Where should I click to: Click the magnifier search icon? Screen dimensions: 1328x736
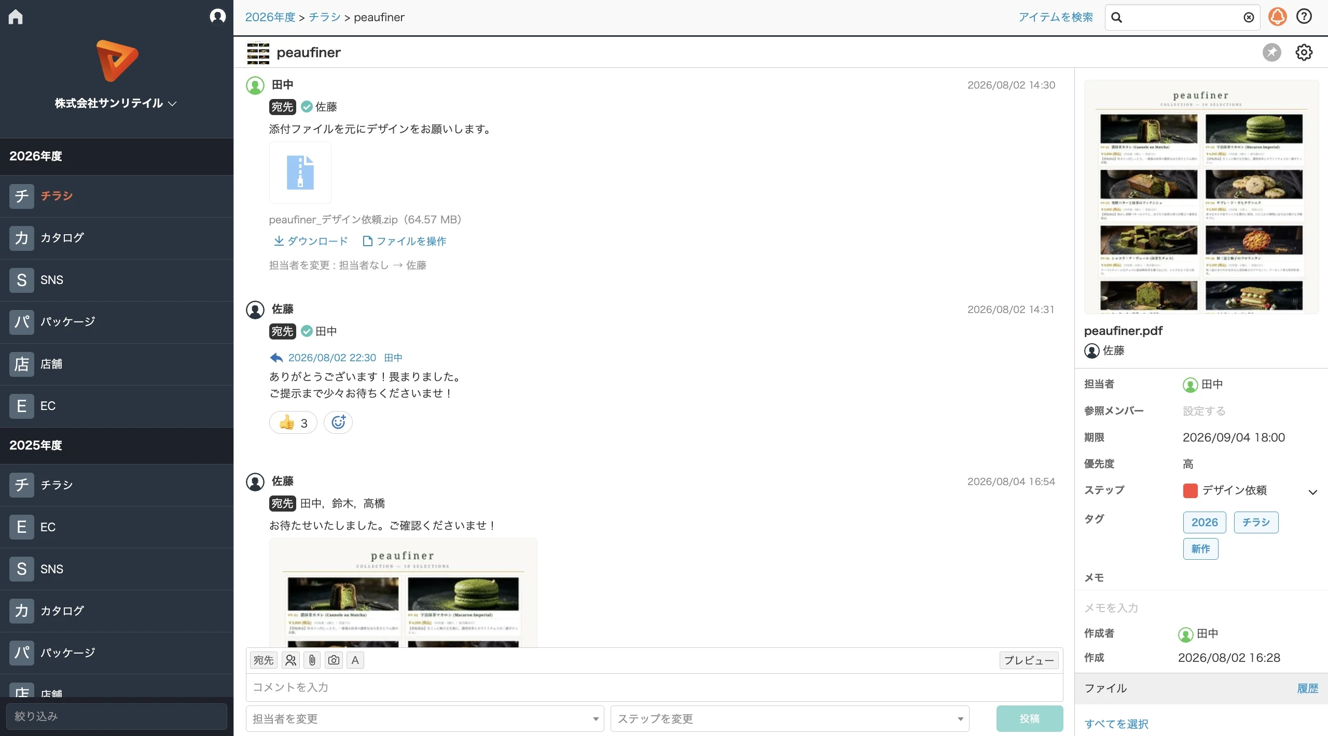[x=1117, y=18]
